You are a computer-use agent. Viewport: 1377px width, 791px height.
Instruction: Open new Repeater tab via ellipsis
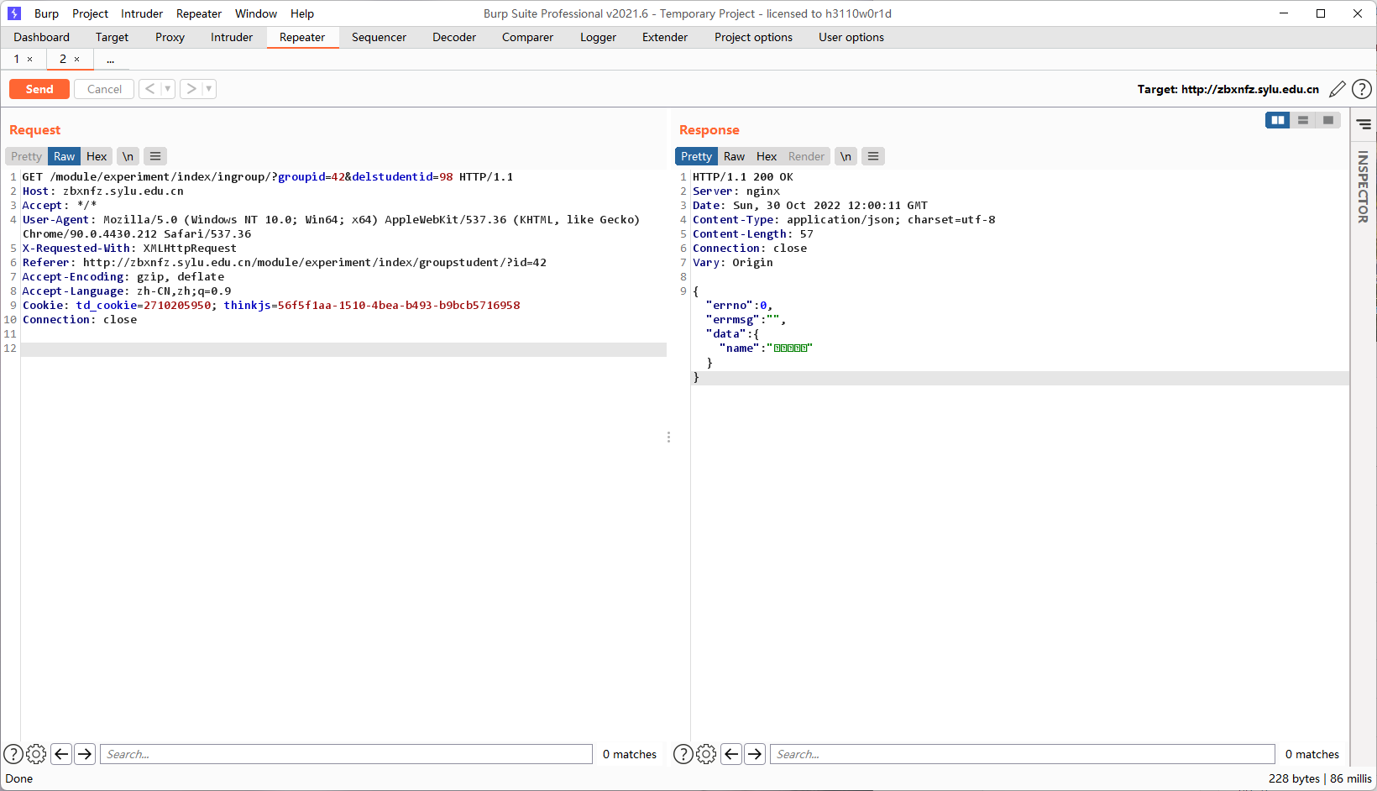pos(110,59)
